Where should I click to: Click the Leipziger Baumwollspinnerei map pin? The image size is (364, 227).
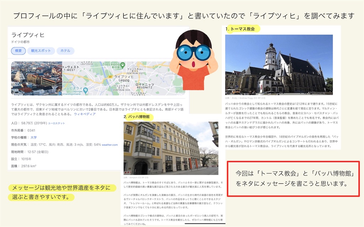[x=85, y=90]
